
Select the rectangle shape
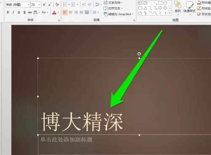pos(160,3)
